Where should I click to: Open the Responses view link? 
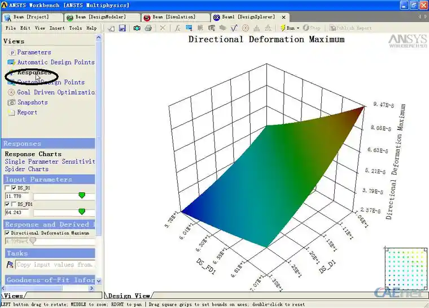[x=34, y=72]
